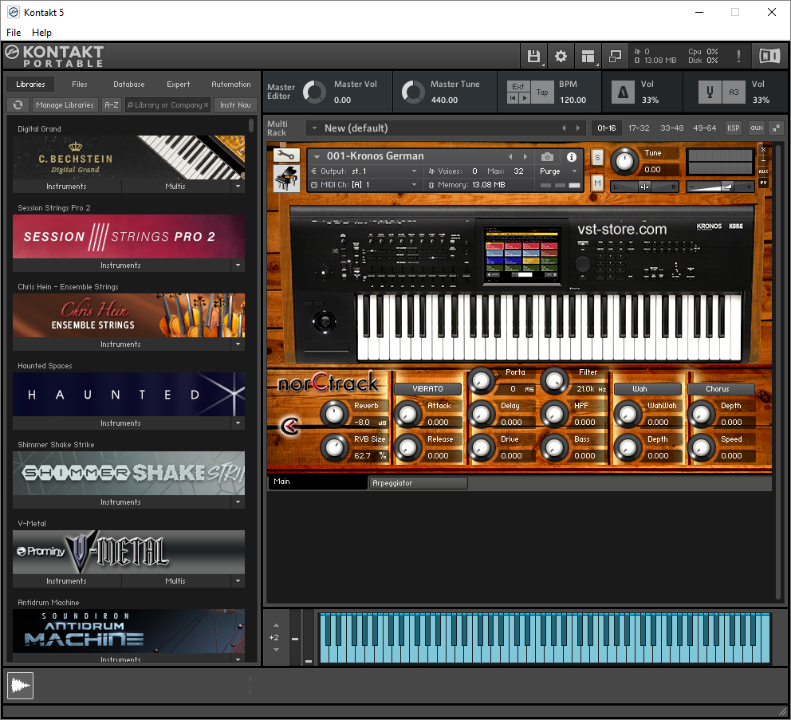Click the grand piano instrument icon
The image size is (791, 720).
pos(286,179)
